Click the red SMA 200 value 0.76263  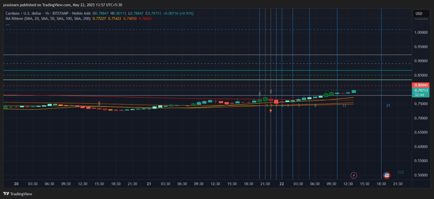[145, 19]
